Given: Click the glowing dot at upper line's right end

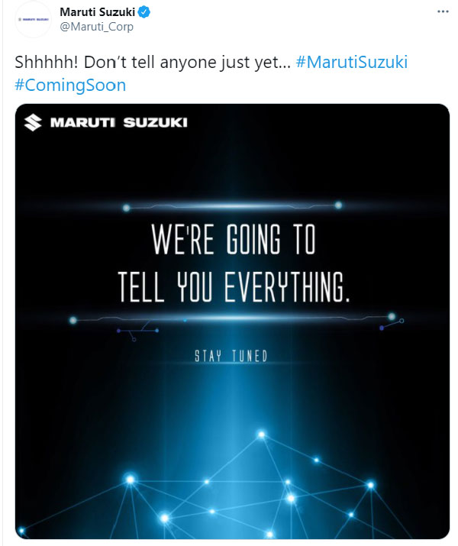Looking at the screenshot, I should [x=339, y=205].
